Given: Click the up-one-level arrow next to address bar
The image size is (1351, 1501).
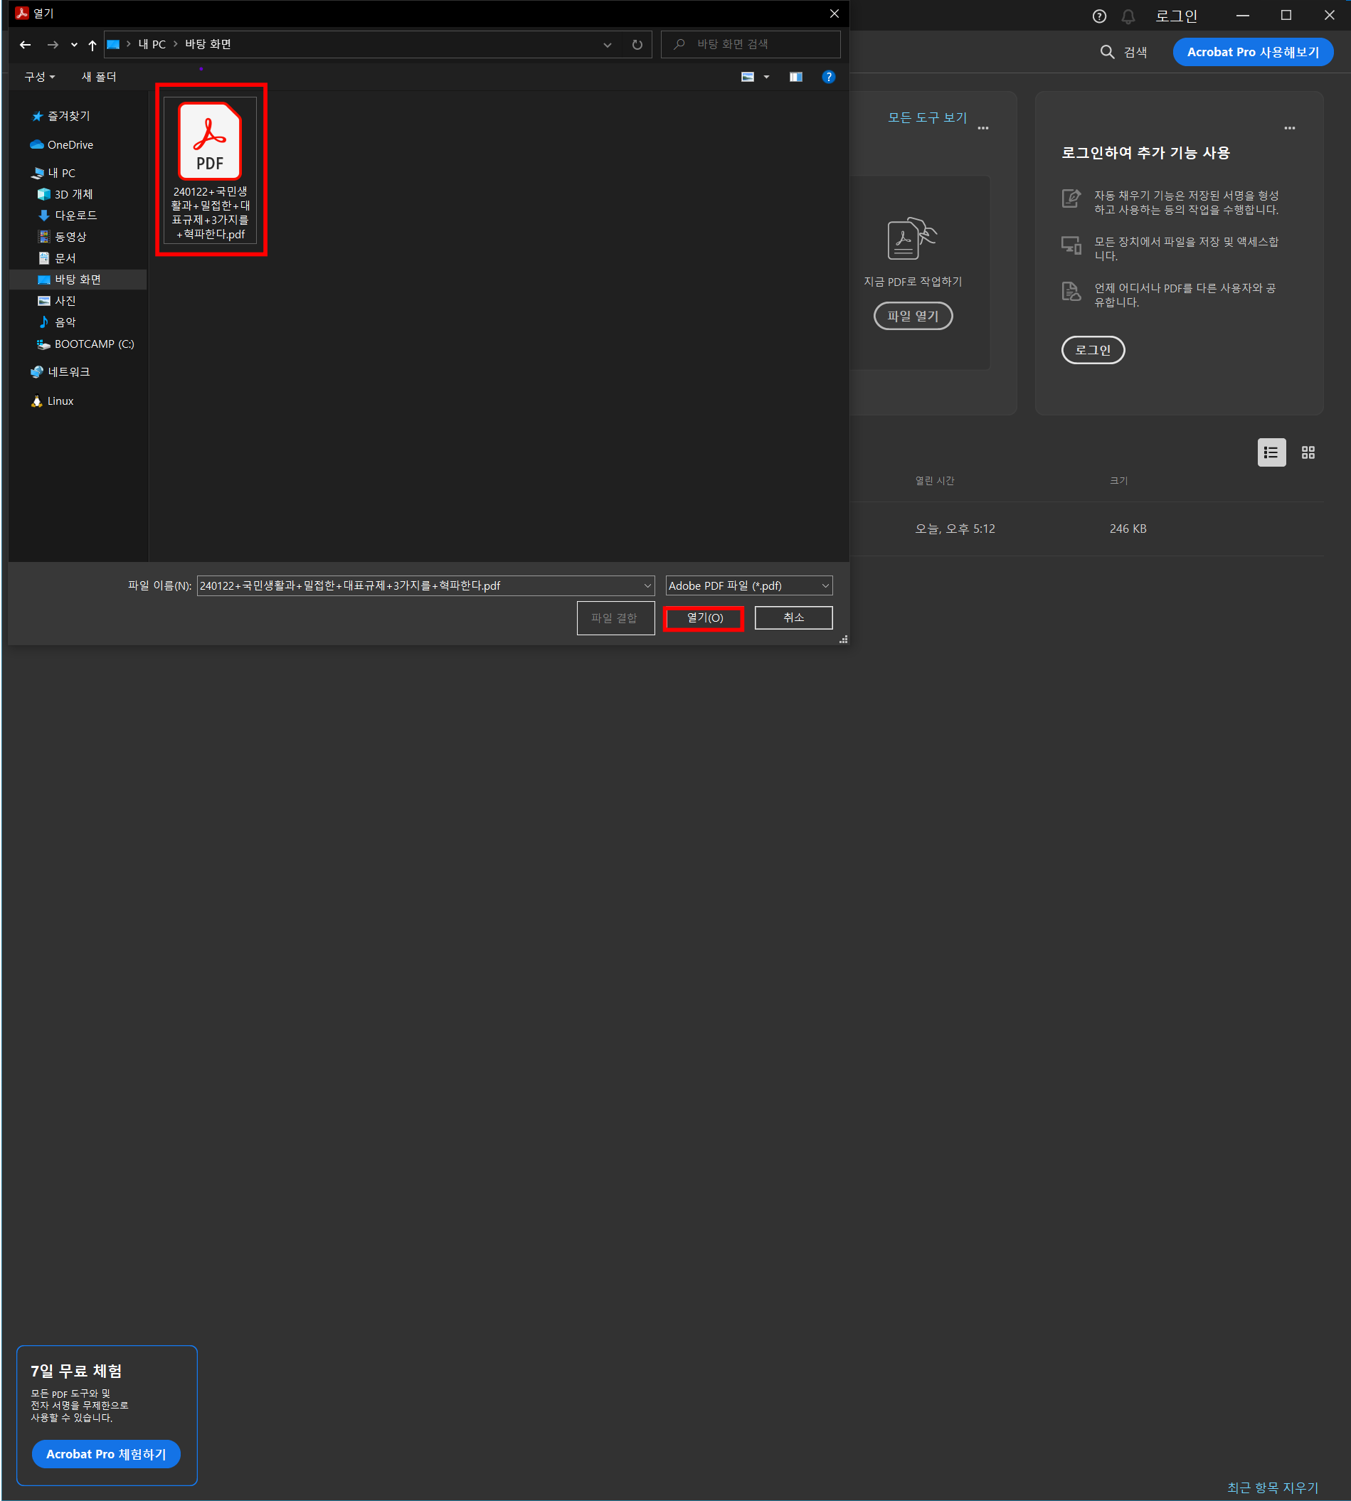Looking at the screenshot, I should click(91, 45).
